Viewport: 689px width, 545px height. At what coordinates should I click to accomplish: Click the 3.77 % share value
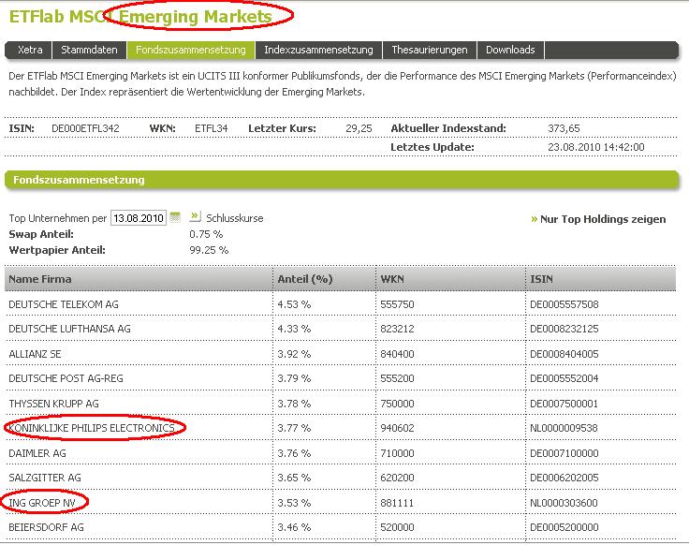pos(294,428)
